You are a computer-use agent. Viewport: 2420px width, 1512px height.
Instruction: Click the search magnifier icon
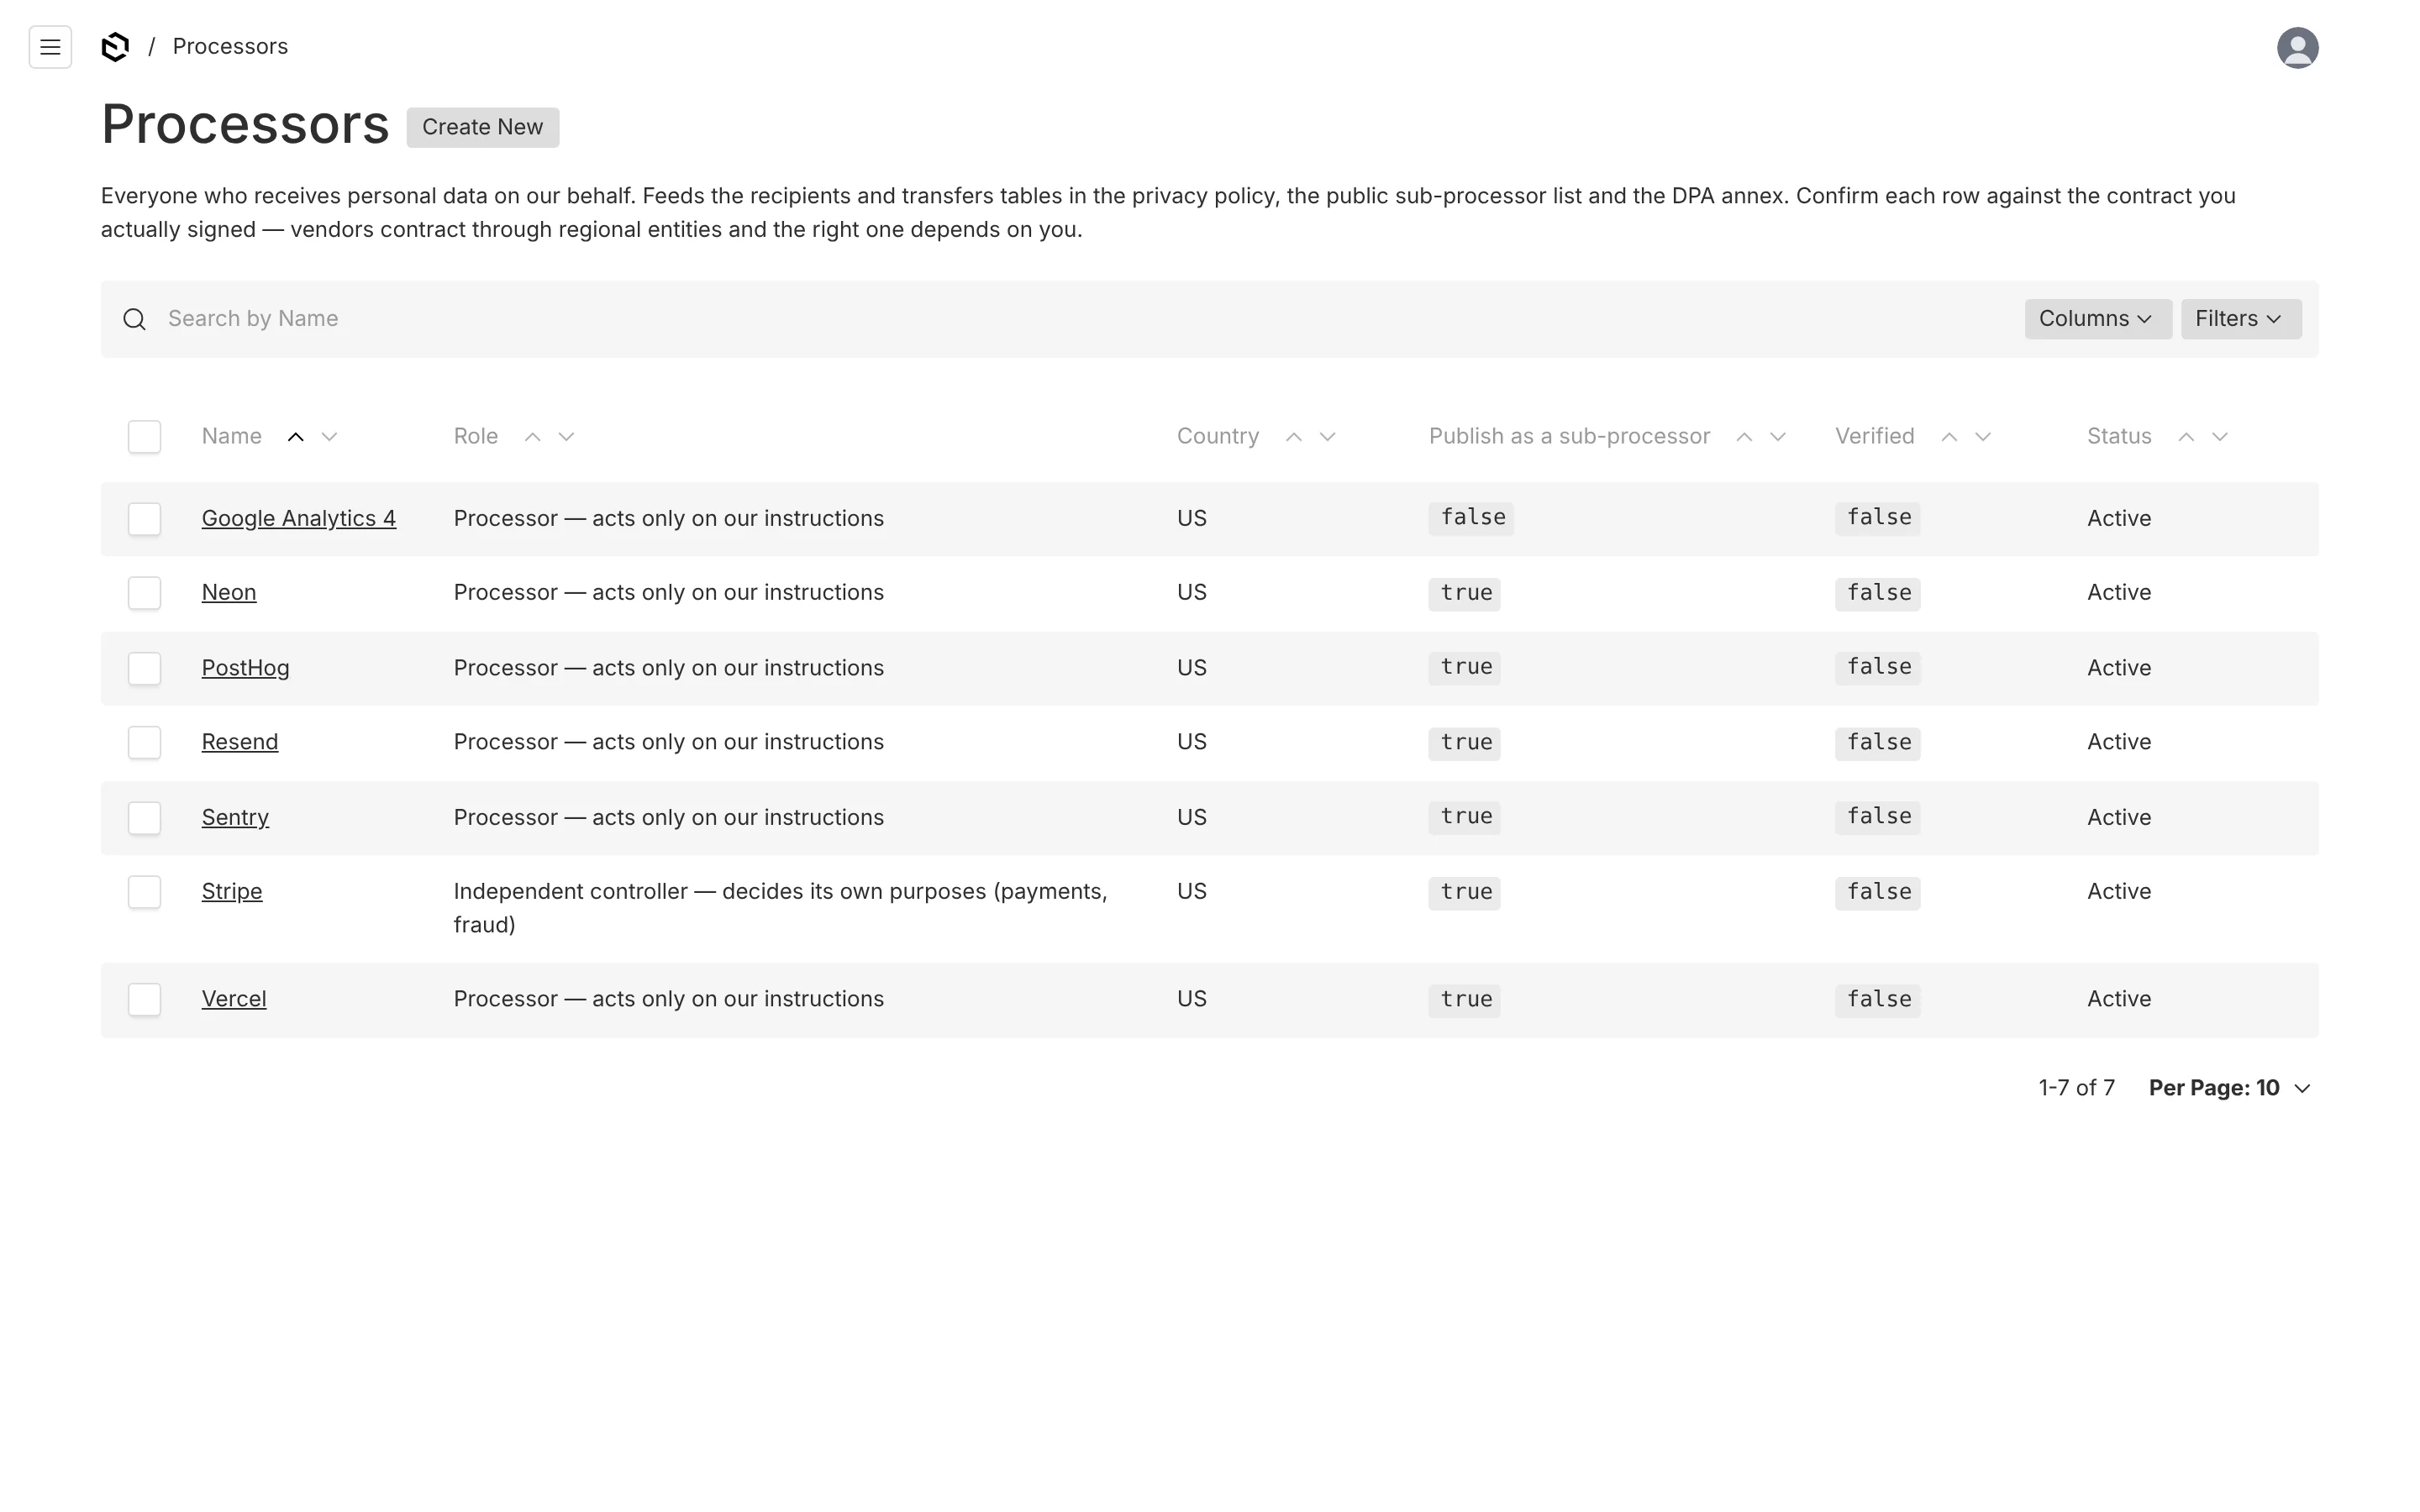[134, 319]
